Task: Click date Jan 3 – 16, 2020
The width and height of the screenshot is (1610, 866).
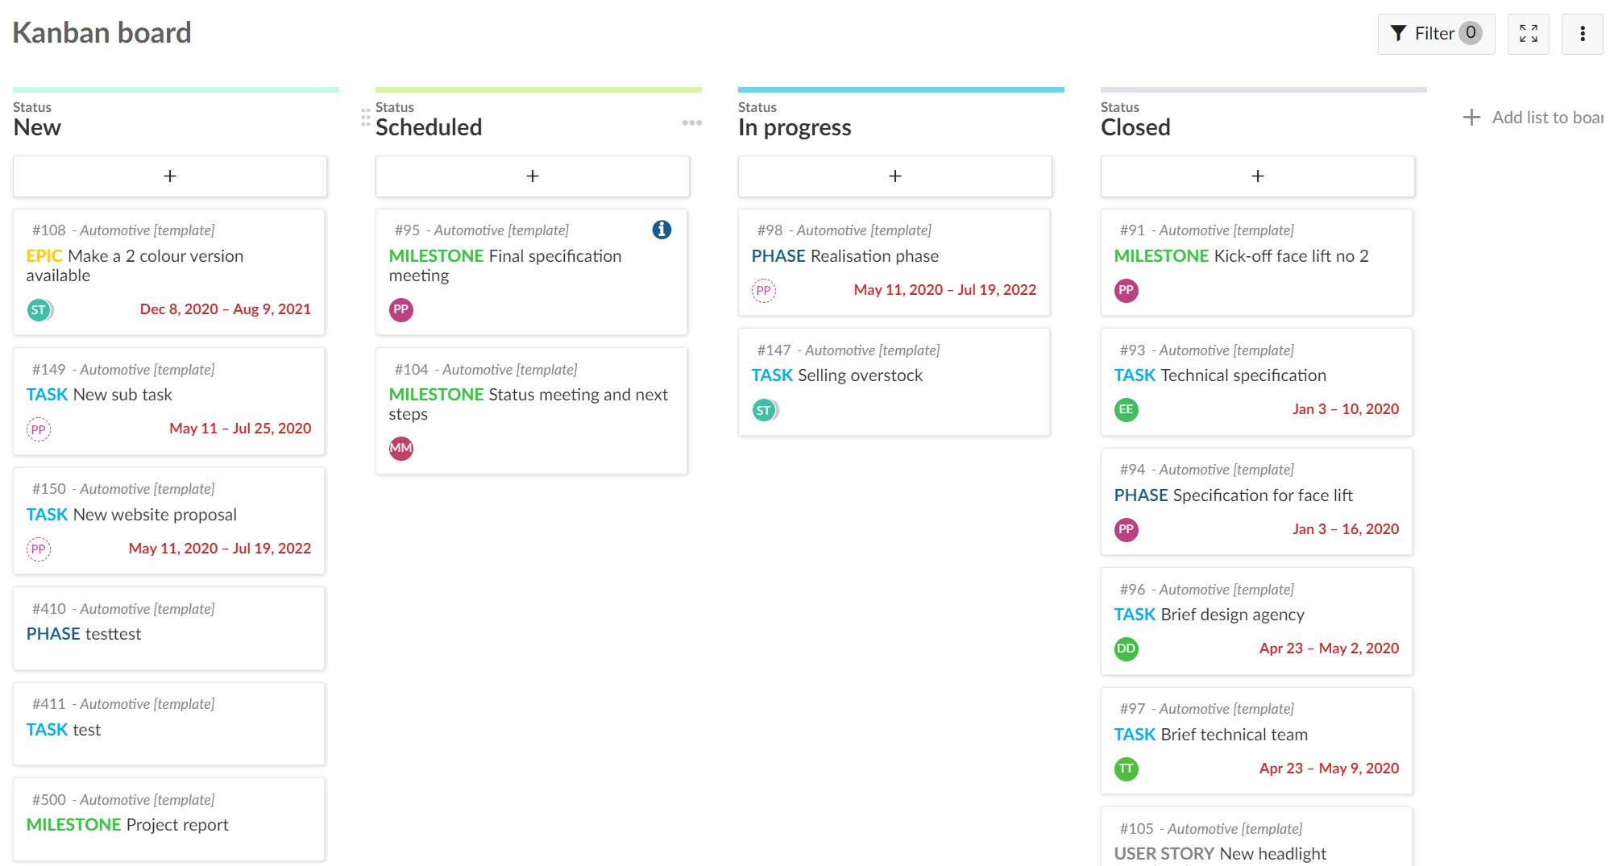Action: point(1346,529)
